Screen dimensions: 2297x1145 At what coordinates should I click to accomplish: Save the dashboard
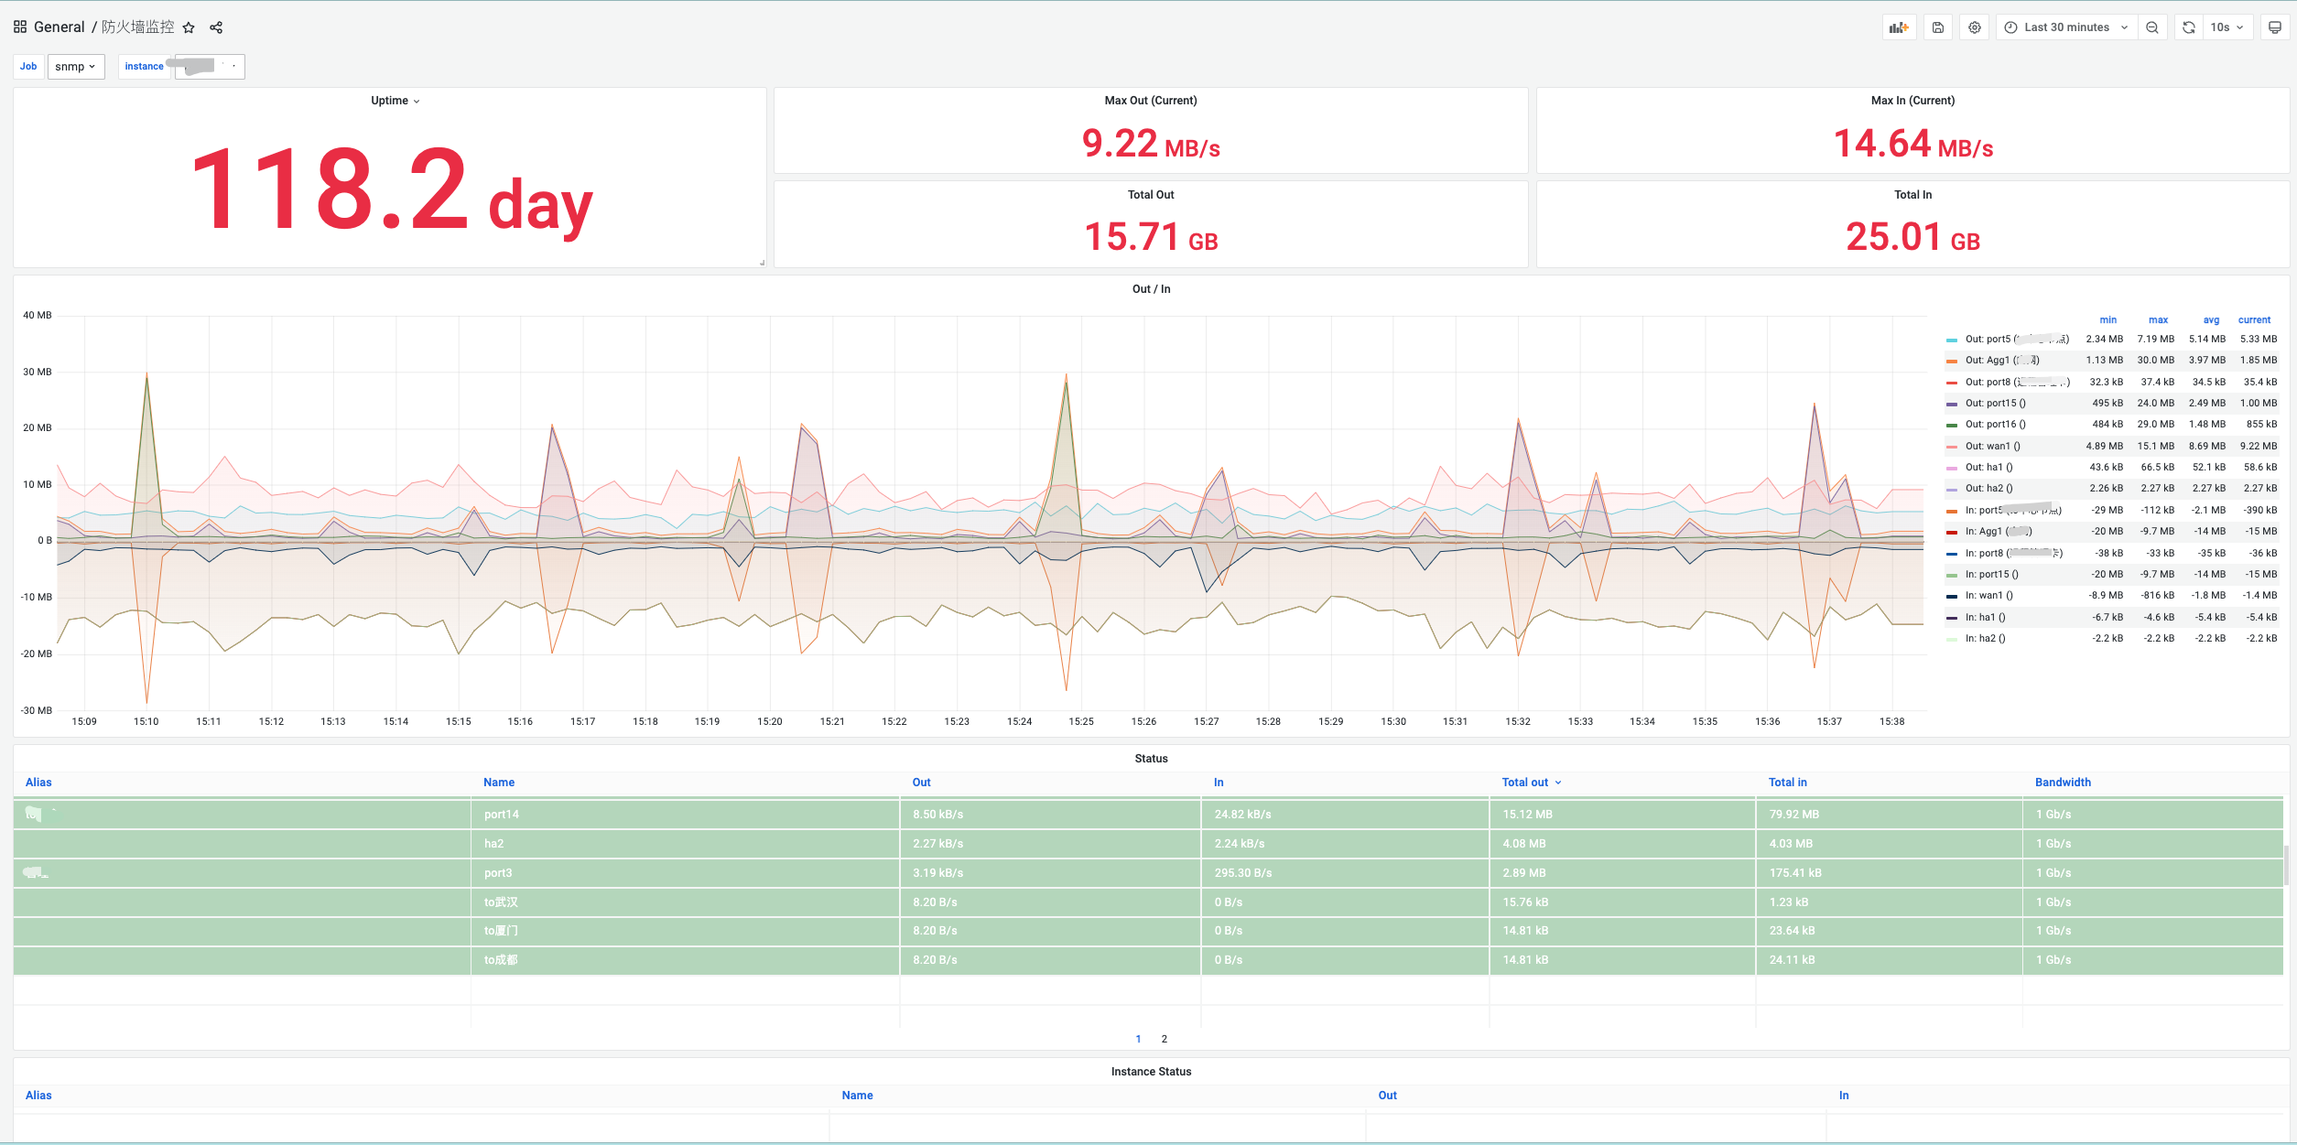[x=1938, y=27]
